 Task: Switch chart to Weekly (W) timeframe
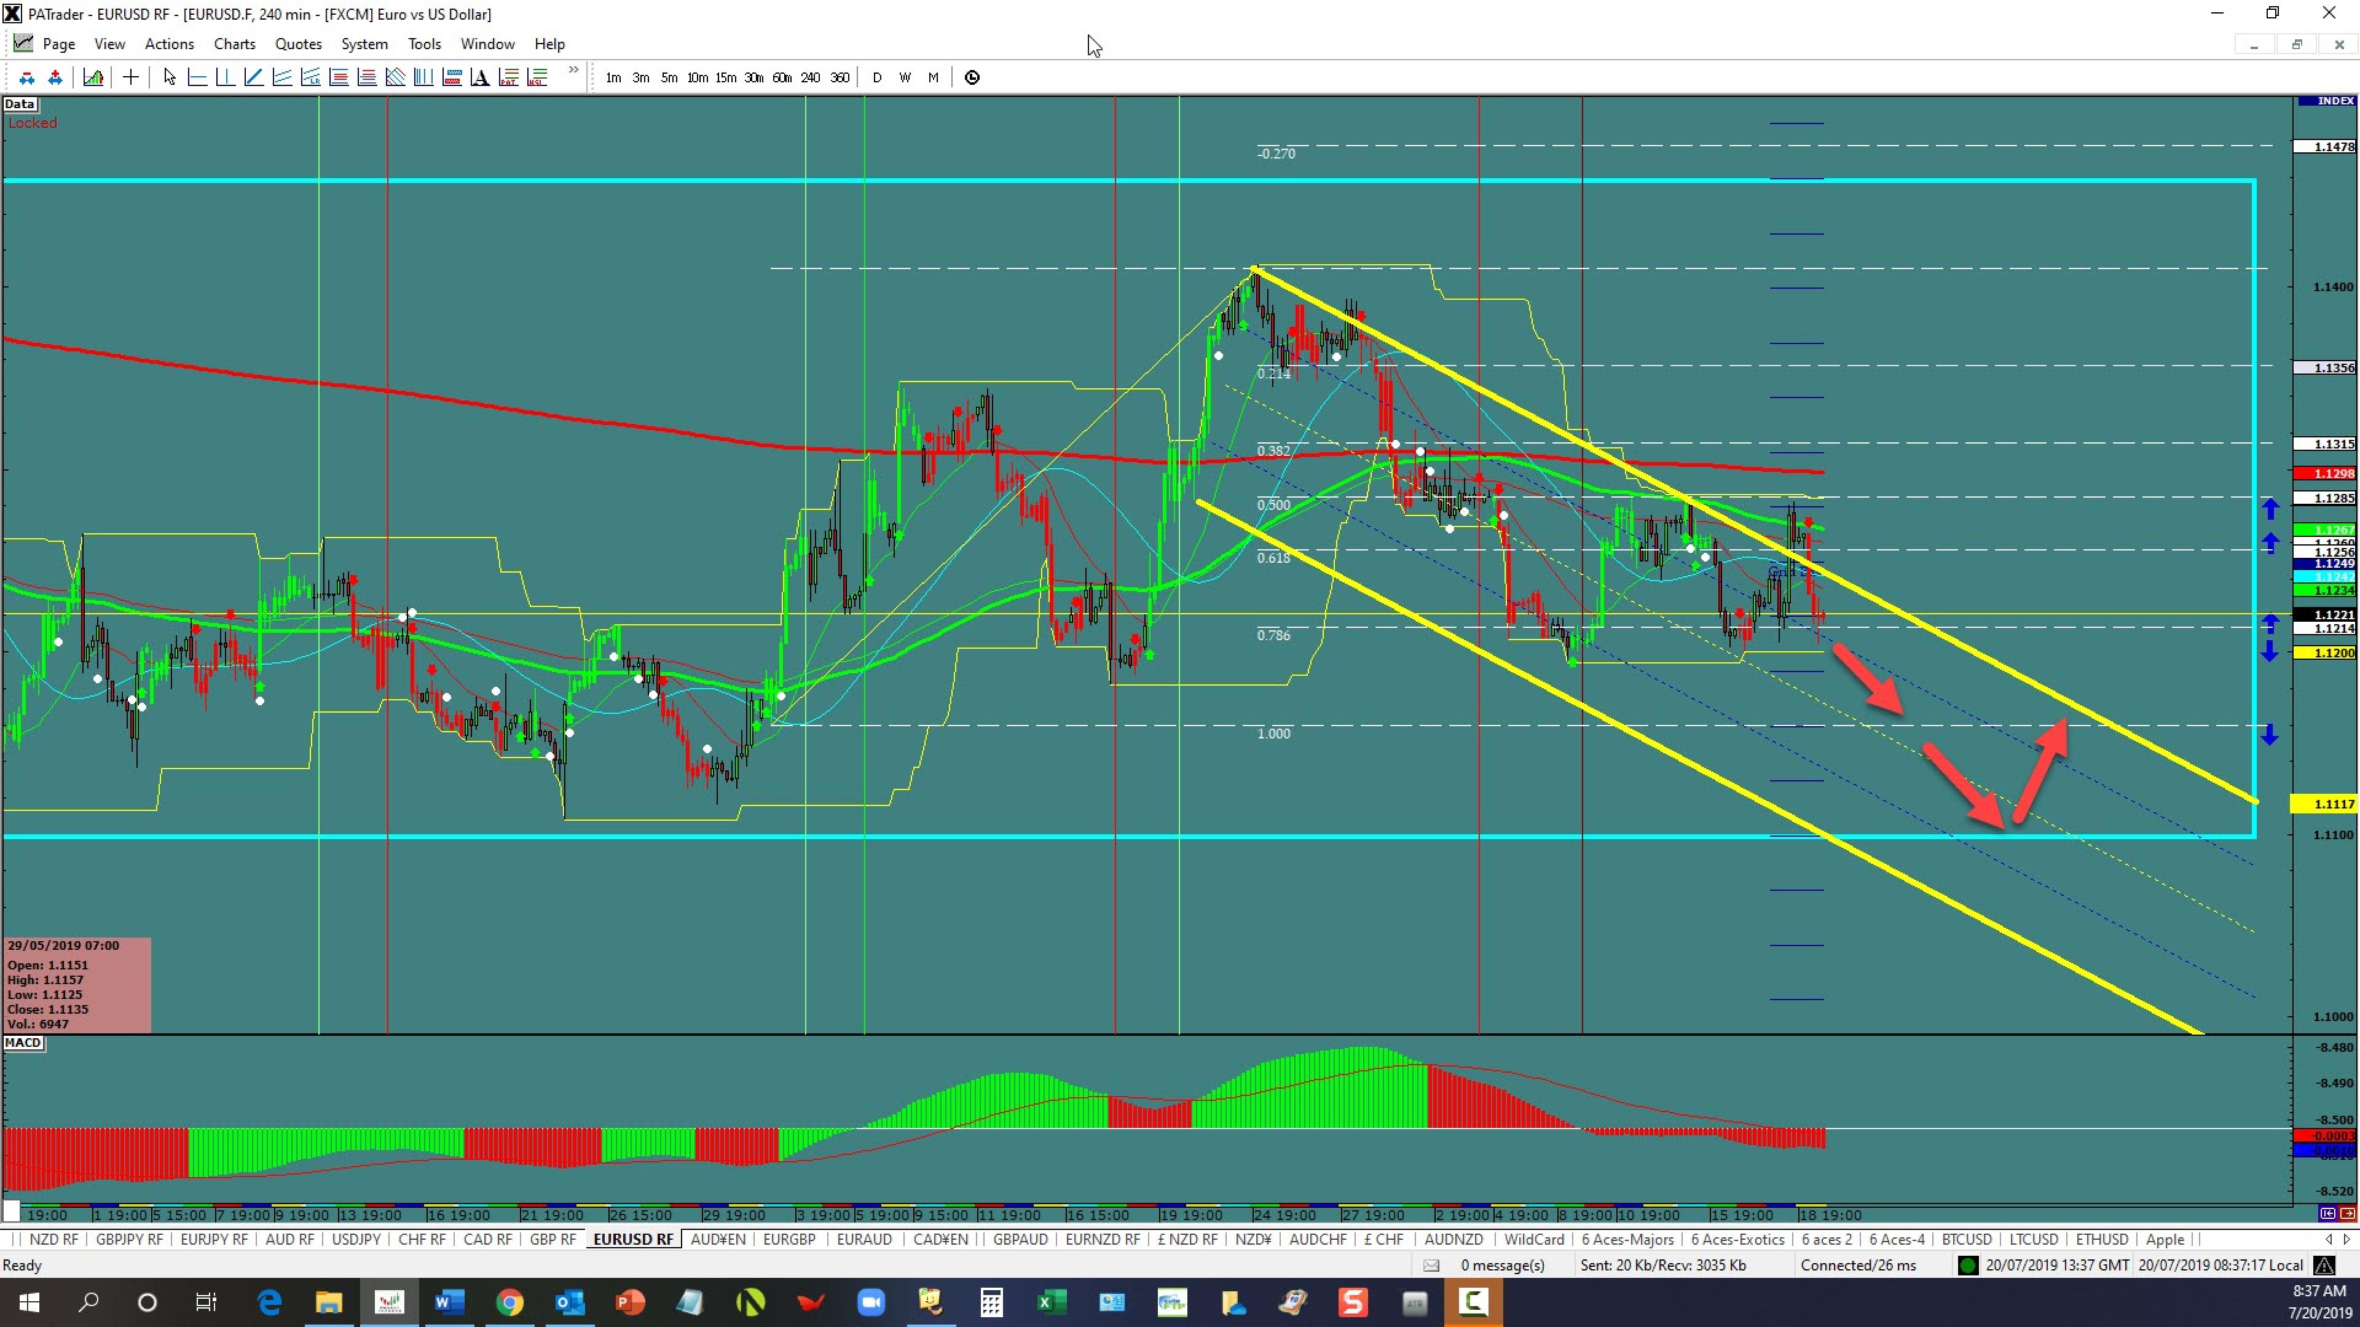tap(905, 78)
